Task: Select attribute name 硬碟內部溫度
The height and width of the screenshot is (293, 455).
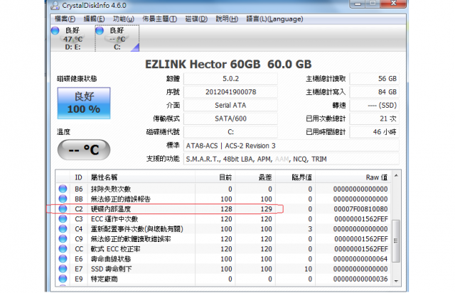Action: tap(111, 209)
